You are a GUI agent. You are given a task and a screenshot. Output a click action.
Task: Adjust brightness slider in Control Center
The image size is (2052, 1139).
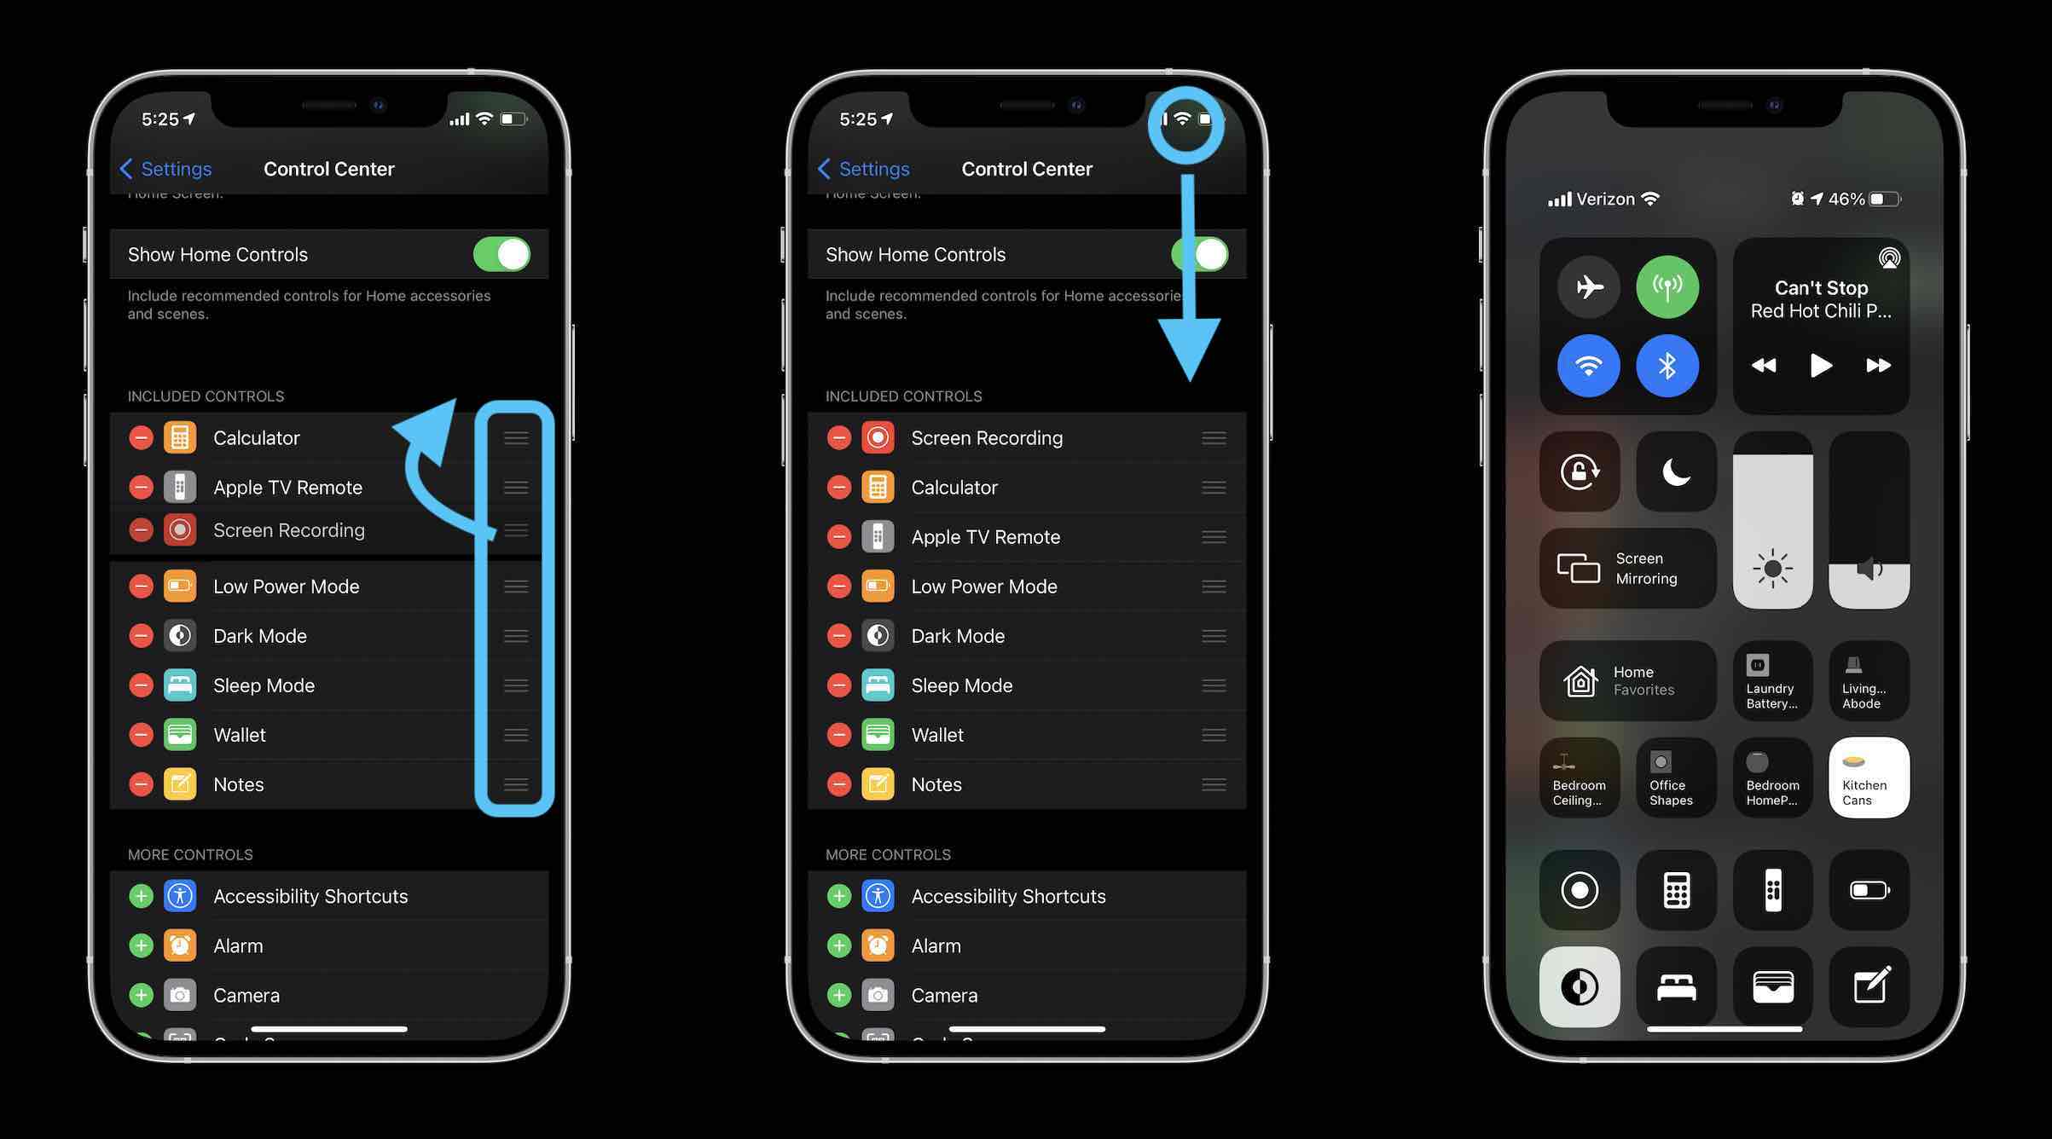(x=1771, y=519)
